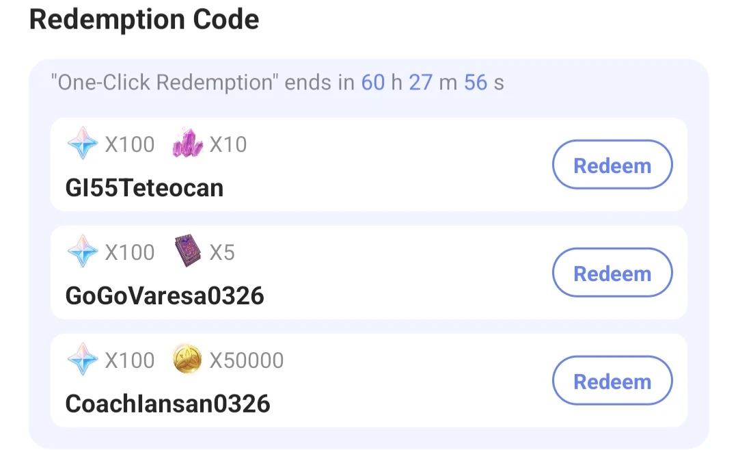Viewport: 738px width, 450px height.
Task: Click the X50000 Mora quantity label
Action: 248,360
